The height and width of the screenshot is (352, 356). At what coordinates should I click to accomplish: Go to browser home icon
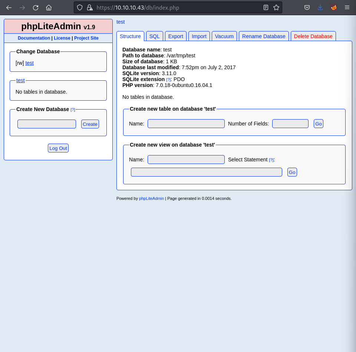tap(49, 7)
